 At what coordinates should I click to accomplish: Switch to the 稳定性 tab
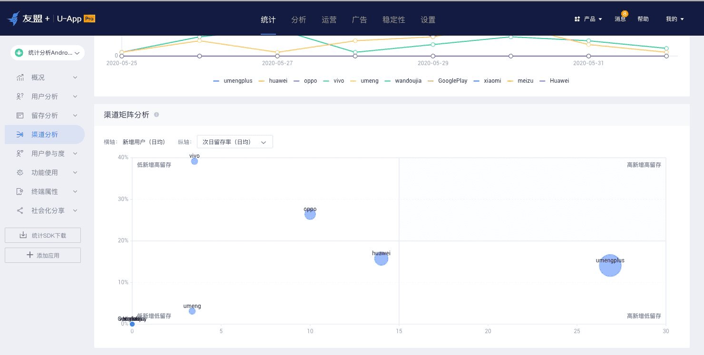(x=394, y=19)
